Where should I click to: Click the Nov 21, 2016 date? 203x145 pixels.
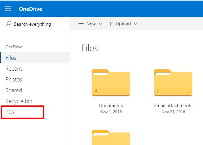pos(173,112)
